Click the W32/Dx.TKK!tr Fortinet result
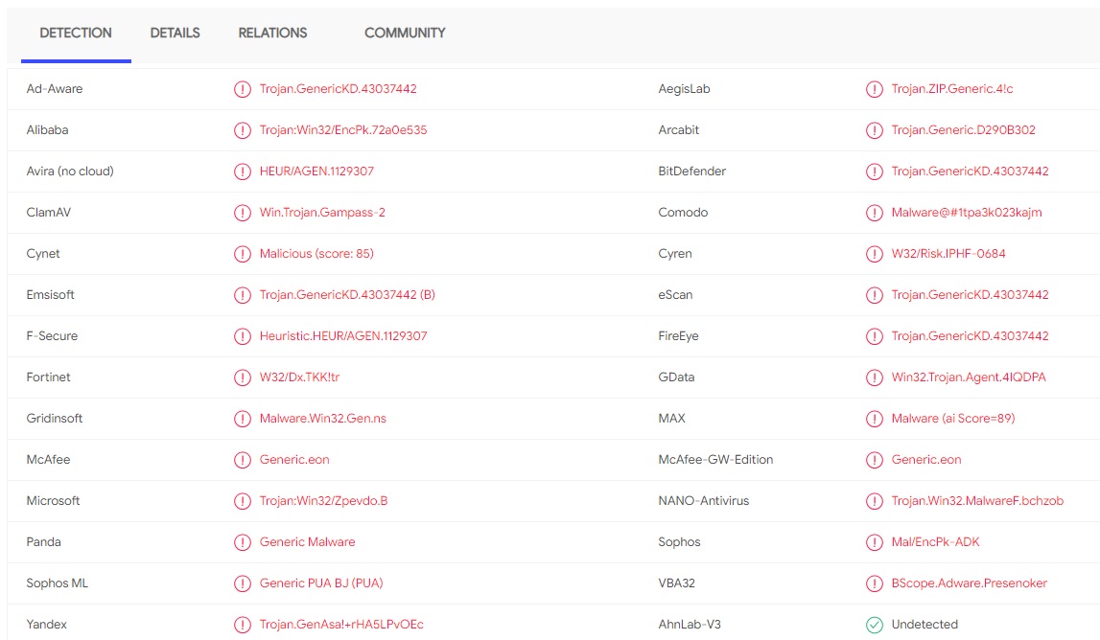The height and width of the screenshot is (640, 1100). [x=299, y=377]
